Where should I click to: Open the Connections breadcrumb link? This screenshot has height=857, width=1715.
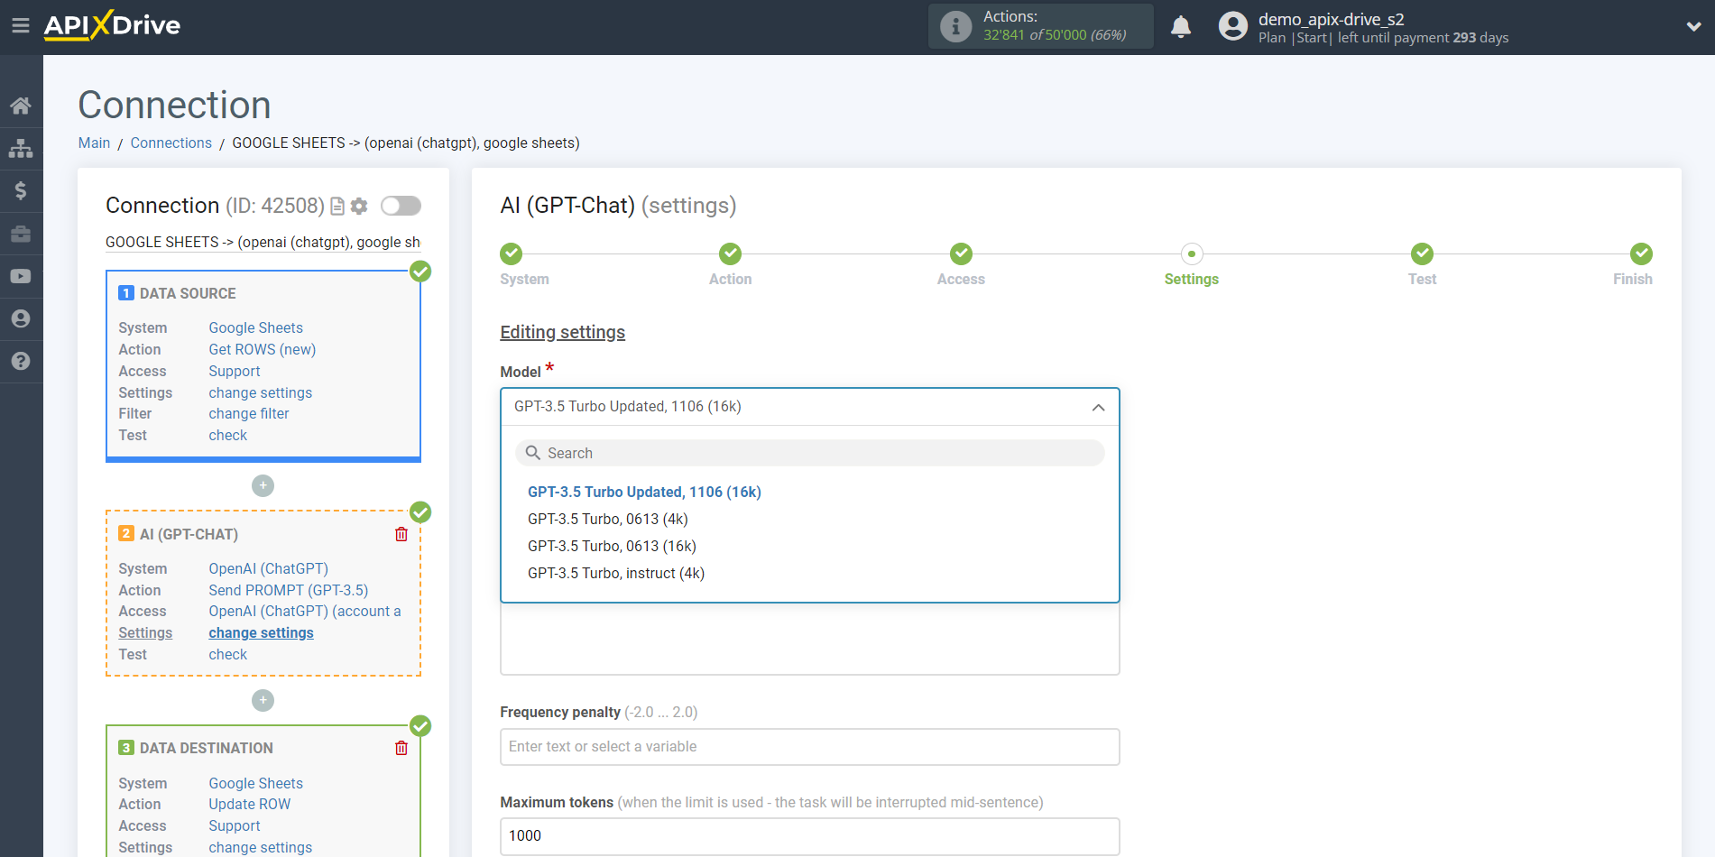point(171,143)
